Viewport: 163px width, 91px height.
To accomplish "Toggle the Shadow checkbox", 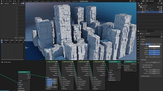I will pos(142,60).
